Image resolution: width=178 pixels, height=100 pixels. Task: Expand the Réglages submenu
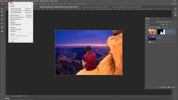click(x=21, y=6)
